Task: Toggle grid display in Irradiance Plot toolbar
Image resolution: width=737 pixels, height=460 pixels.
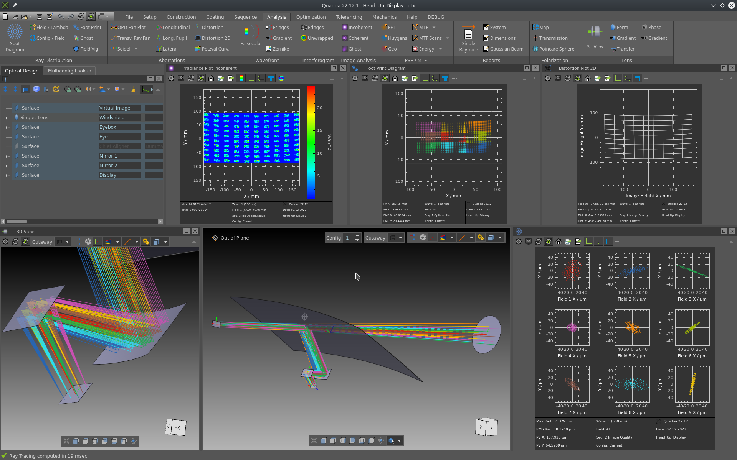Action: [271, 78]
